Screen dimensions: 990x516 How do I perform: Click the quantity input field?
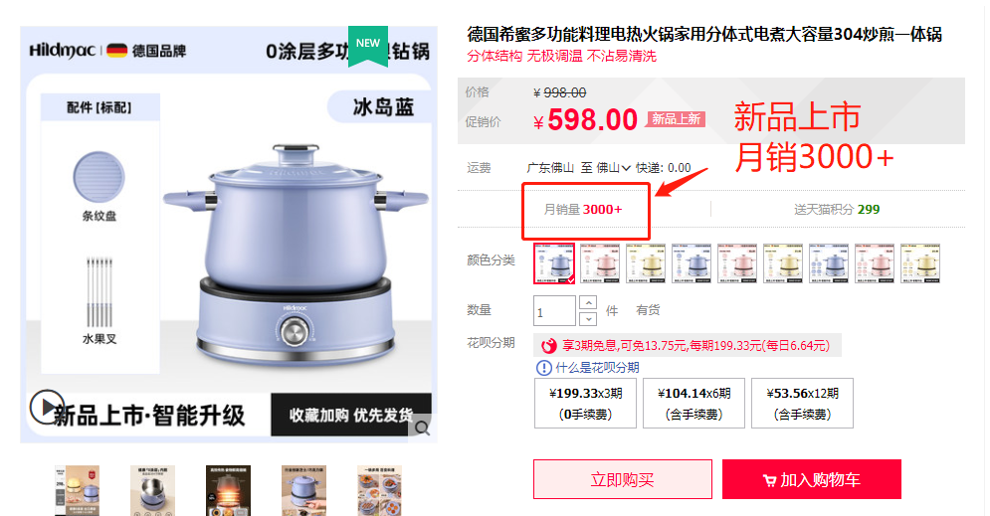click(x=554, y=311)
